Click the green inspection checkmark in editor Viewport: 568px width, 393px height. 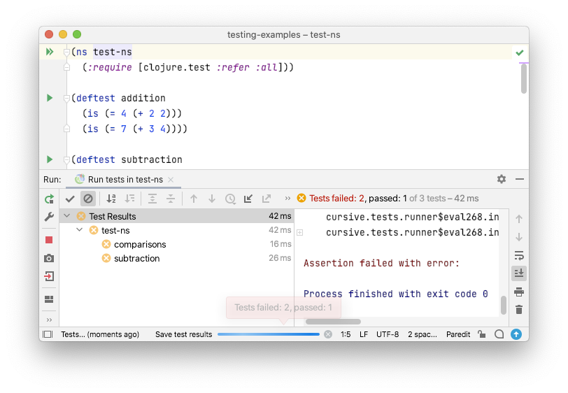coord(520,52)
